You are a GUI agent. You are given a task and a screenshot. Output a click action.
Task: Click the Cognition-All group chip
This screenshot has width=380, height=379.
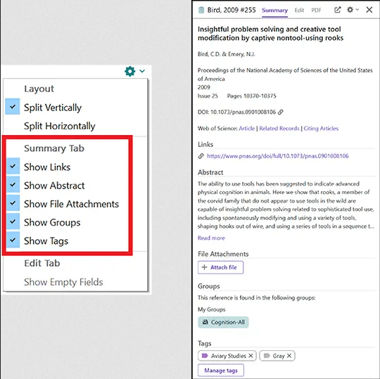point(223,322)
